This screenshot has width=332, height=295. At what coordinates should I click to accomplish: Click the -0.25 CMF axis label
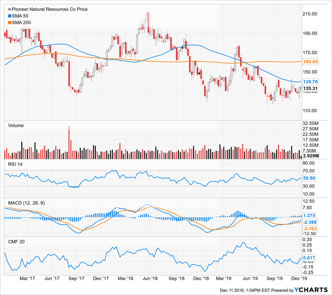[x=308, y=273]
